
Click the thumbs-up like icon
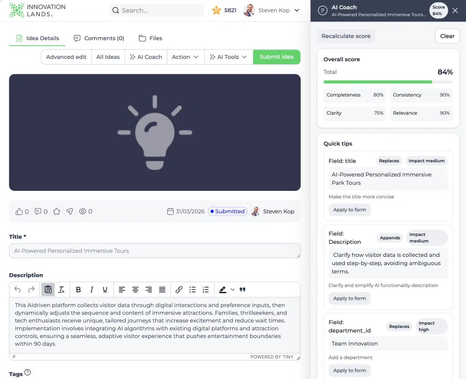[x=19, y=211]
